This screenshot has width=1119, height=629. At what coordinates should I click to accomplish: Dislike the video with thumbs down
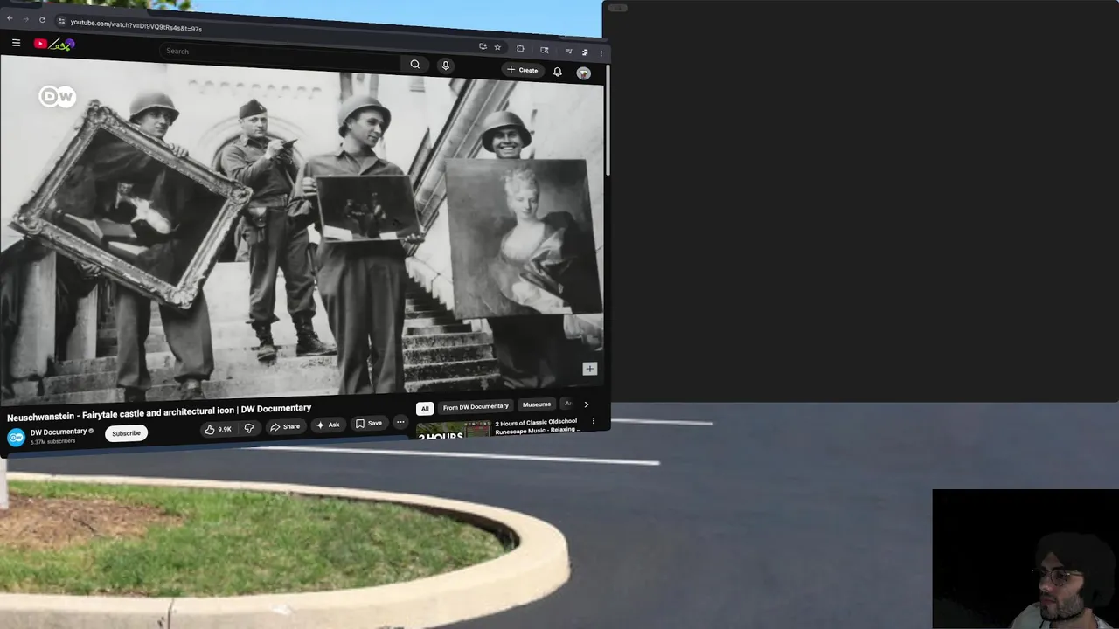point(249,428)
